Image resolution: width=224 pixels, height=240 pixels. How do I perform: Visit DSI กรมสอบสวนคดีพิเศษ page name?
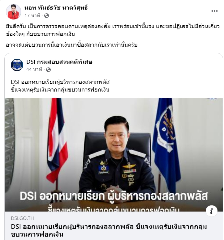point(59,62)
